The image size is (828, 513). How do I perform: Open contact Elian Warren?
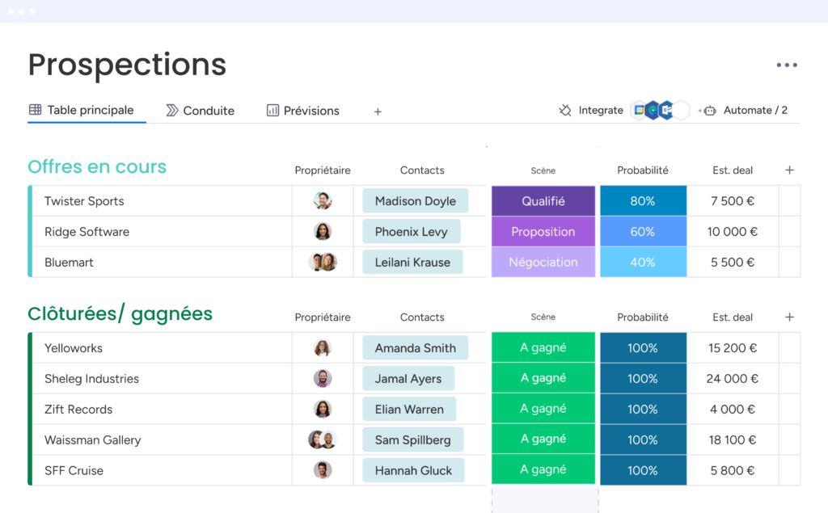coord(409,409)
